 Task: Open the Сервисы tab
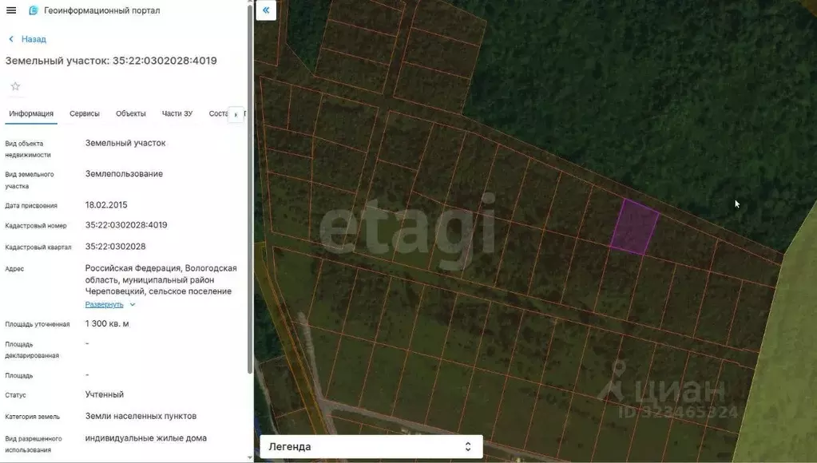(x=85, y=113)
